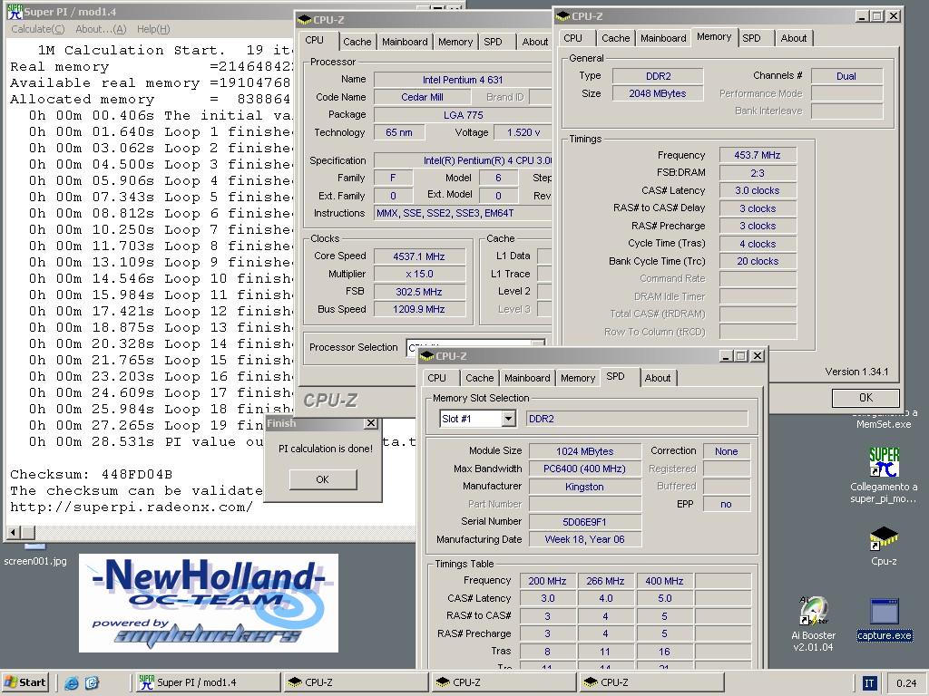Select the Cpu-z desktop shortcut icon
This screenshot has width=929, height=696.
point(884,537)
